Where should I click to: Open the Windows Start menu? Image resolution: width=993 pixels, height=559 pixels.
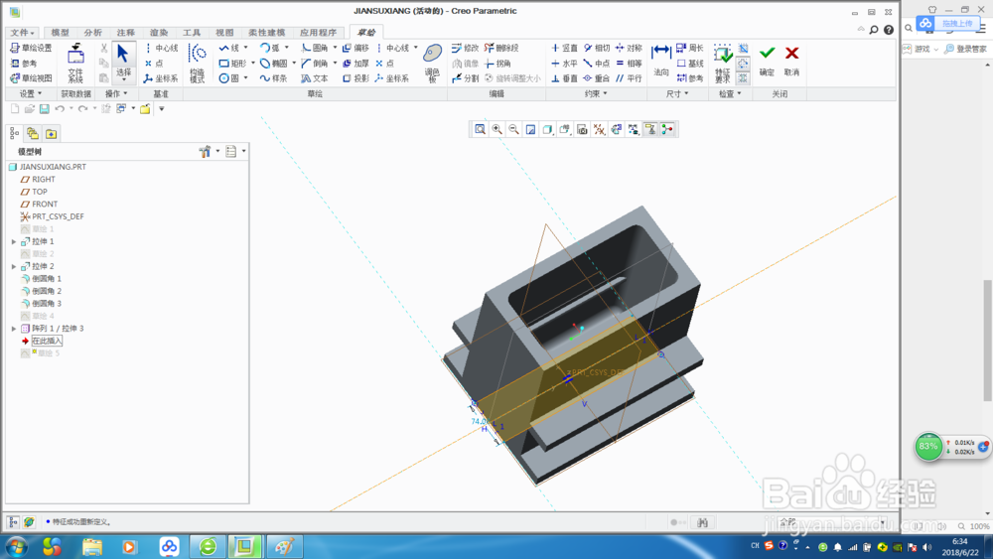tap(17, 546)
